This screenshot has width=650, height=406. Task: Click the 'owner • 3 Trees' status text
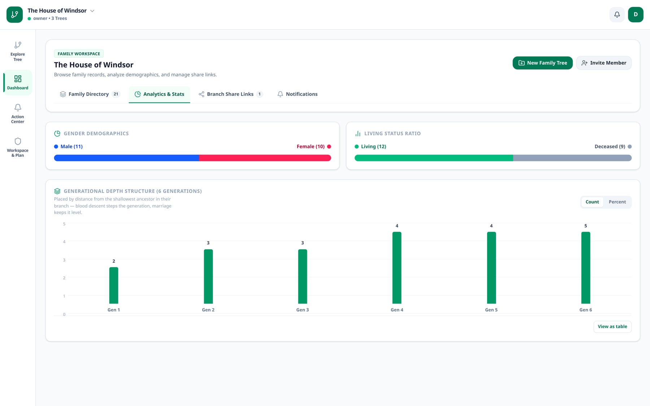coord(50,18)
